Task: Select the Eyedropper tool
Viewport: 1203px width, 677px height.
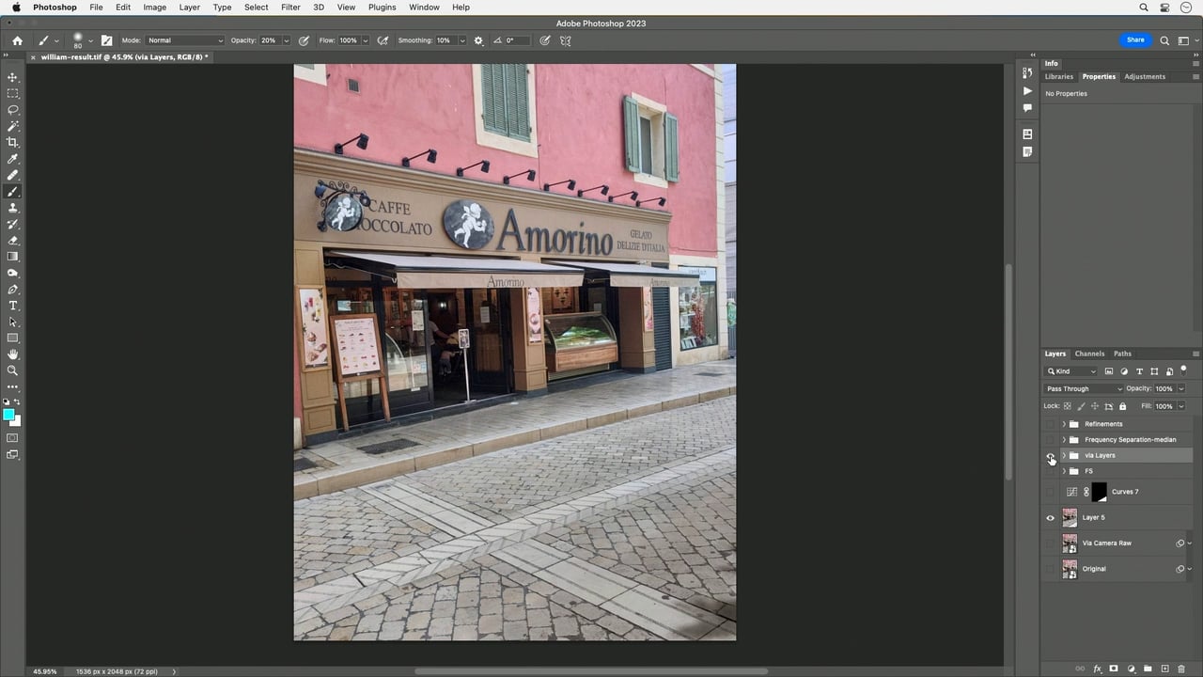Action: click(13, 159)
